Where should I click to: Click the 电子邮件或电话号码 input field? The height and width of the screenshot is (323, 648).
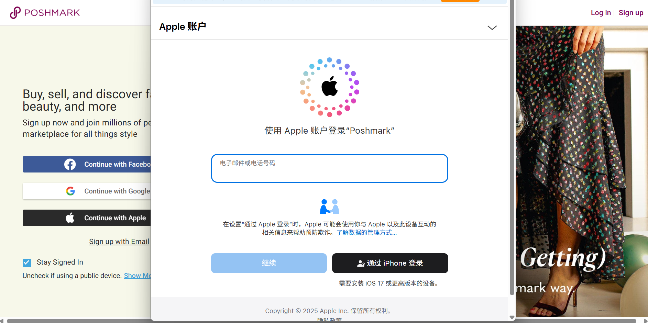pos(329,168)
